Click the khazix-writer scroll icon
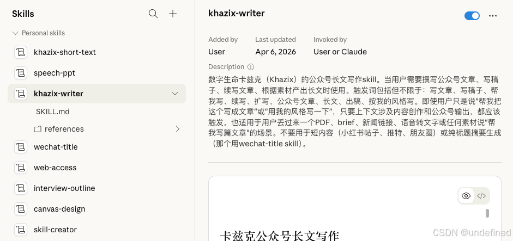Screen dimensions: 513x241 pyautogui.click(x=21, y=94)
